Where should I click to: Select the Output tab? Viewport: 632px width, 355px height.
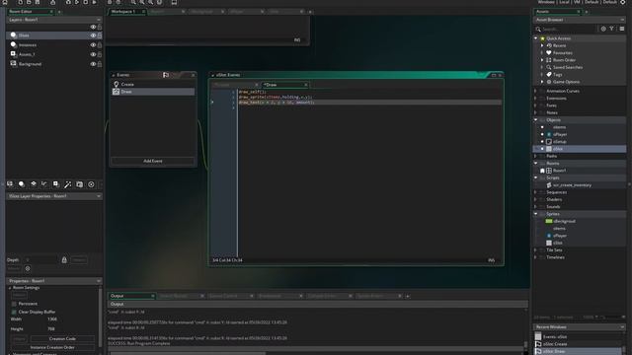131,296
